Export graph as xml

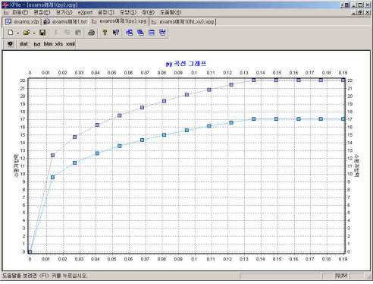click(71, 44)
